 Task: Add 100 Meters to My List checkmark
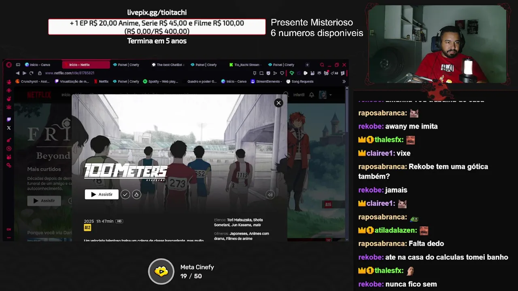(x=125, y=194)
